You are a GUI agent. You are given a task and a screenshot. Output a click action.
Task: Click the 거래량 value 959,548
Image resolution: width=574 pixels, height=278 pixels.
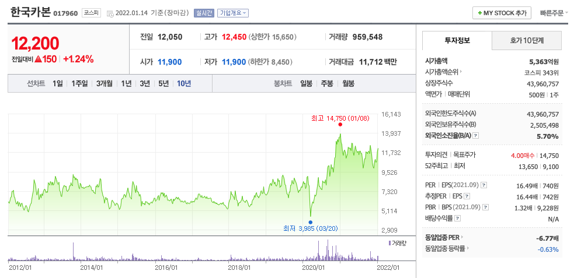pos(367,37)
